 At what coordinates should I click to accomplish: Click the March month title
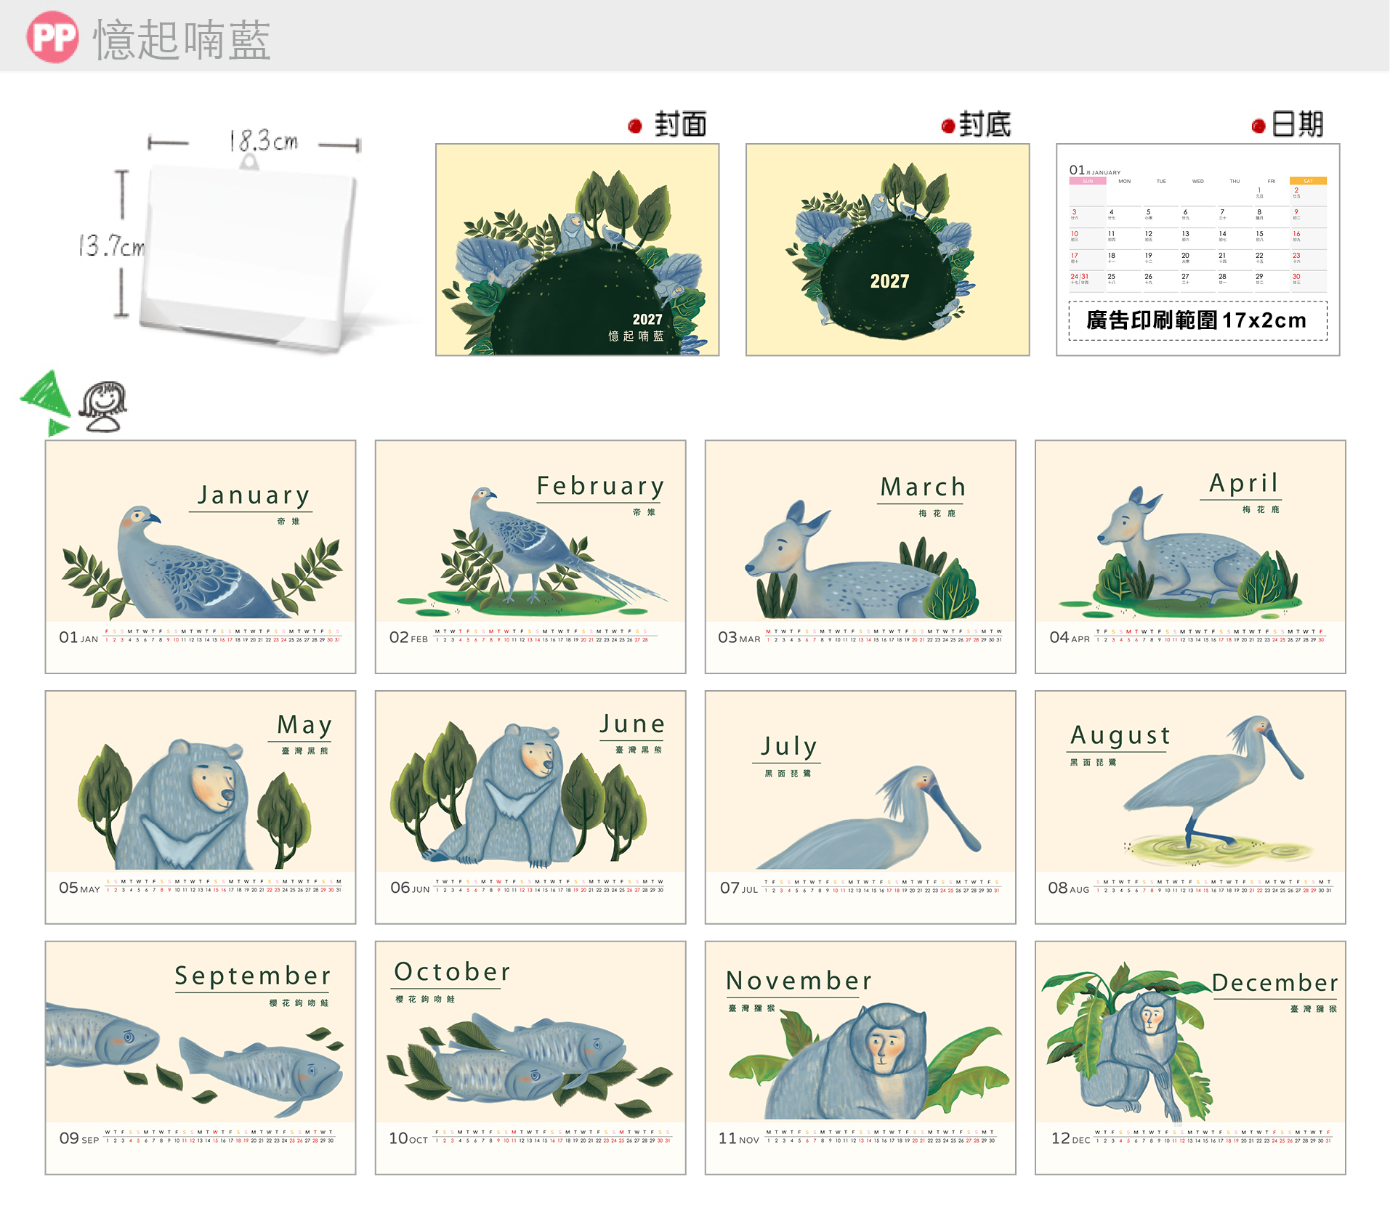(923, 487)
